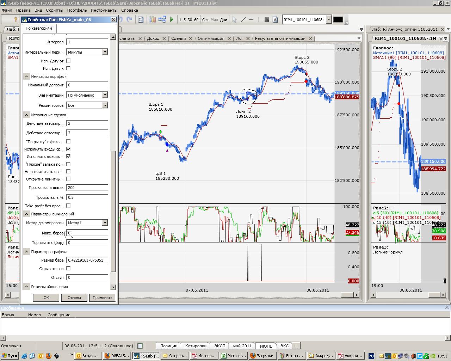Open the "Метод декомпрессии" dropdown
Viewport: 451px width, 361px height.
pos(105,223)
